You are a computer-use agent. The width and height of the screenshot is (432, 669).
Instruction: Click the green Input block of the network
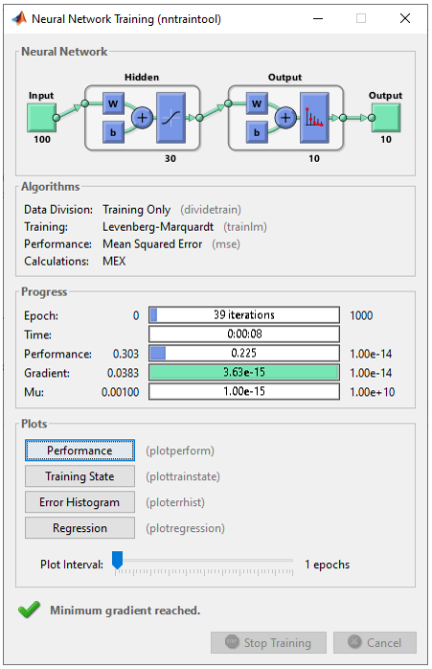pyautogui.click(x=42, y=118)
